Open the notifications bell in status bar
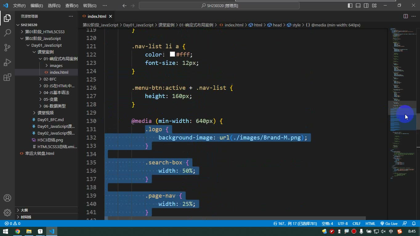The width and height of the screenshot is (420, 236). coord(414,224)
